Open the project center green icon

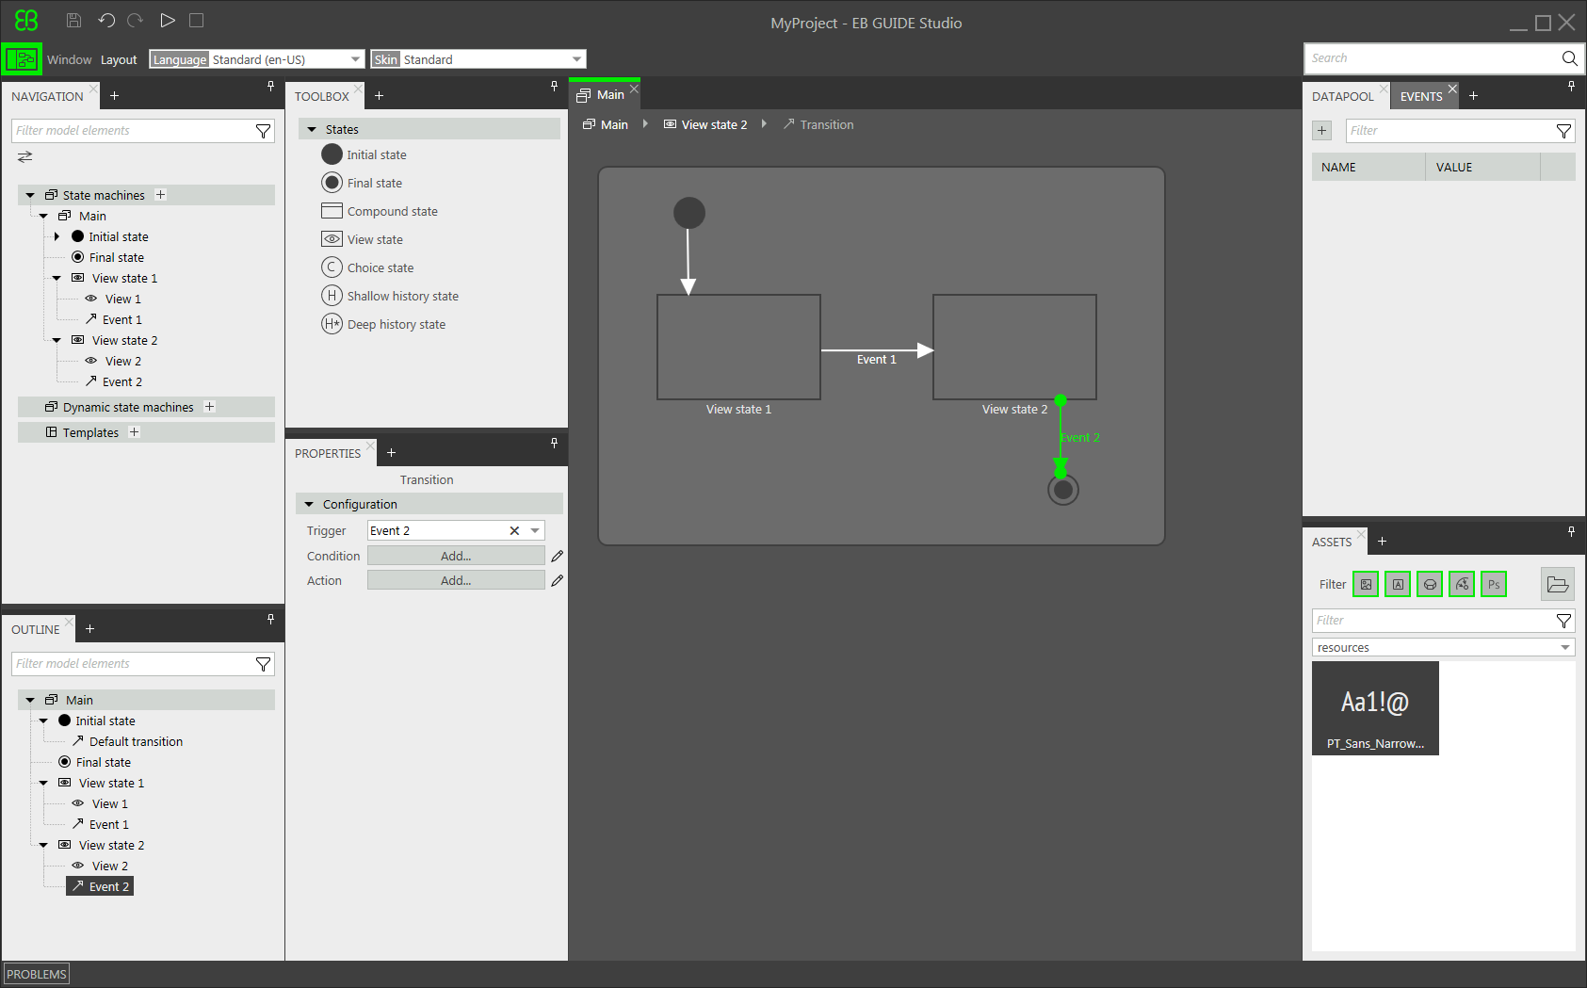(22, 59)
